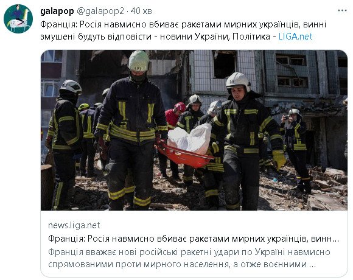Viewport: 353px width, 280px height.
Task: Click the card description about ракетні удари
Action: 189,258
